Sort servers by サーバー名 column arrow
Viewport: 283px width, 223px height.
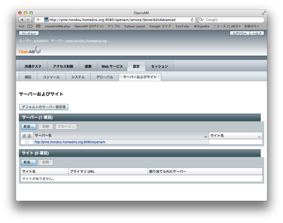206,136
